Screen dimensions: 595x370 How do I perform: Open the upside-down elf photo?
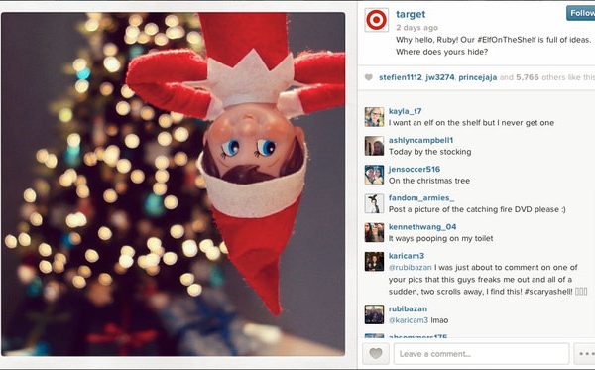pyautogui.click(x=173, y=185)
